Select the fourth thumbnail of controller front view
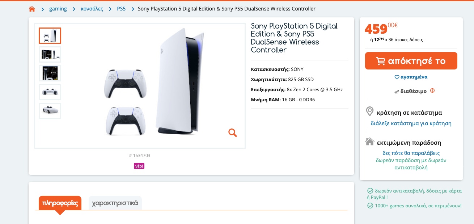The height and width of the screenshot is (224, 474). [x=50, y=92]
